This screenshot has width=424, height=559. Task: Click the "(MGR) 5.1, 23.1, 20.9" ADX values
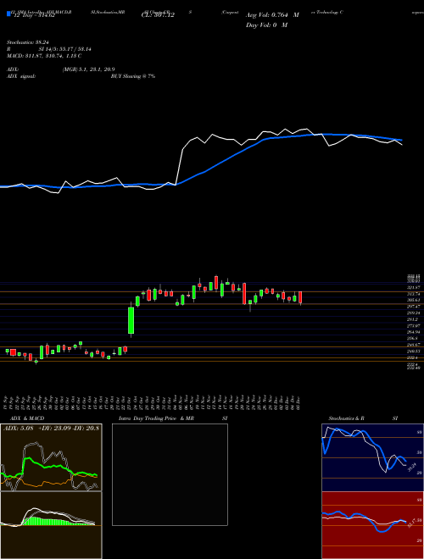88,69
